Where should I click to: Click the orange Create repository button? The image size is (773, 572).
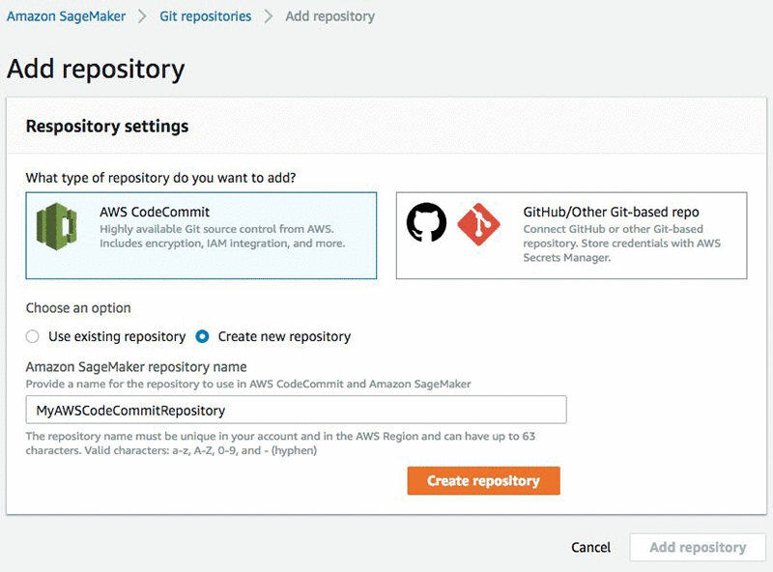(x=484, y=481)
